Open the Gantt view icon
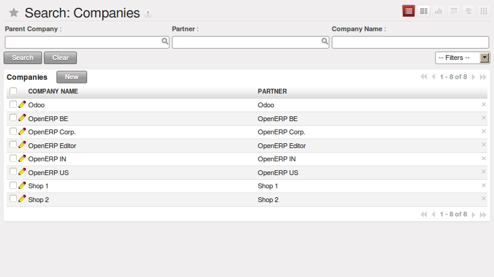 (469, 11)
